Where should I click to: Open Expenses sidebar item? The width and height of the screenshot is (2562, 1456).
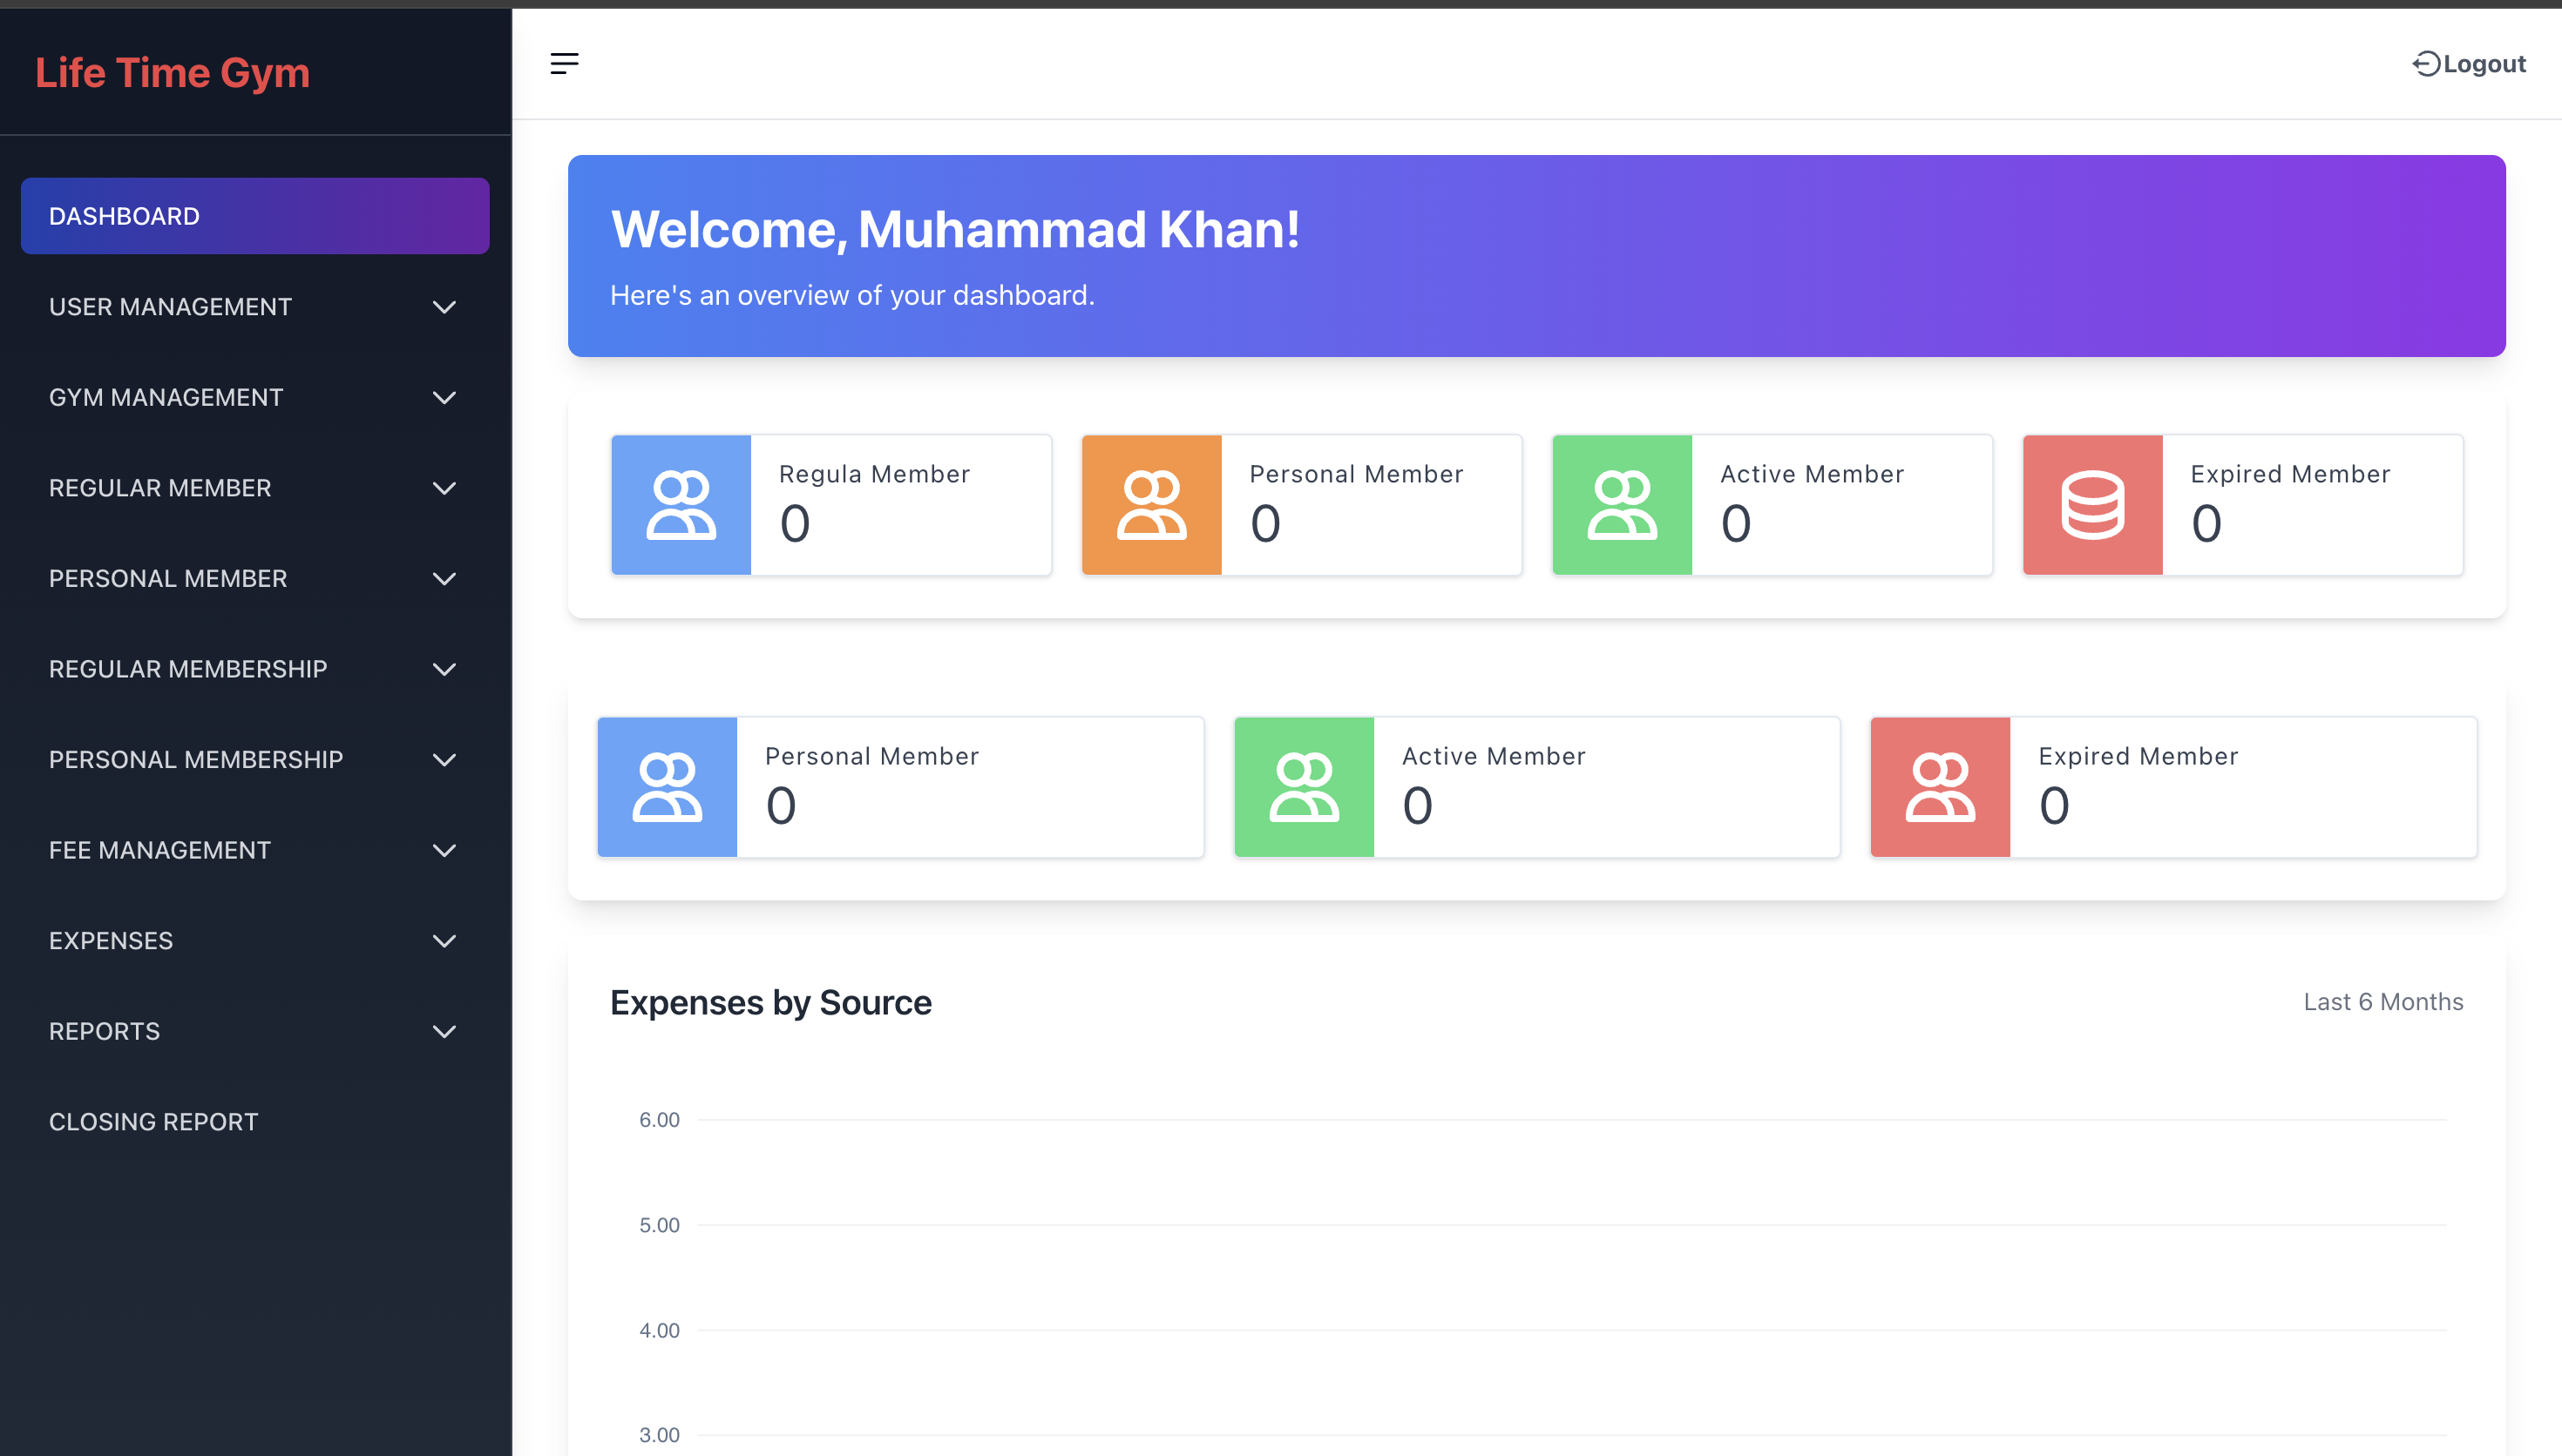point(255,941)
